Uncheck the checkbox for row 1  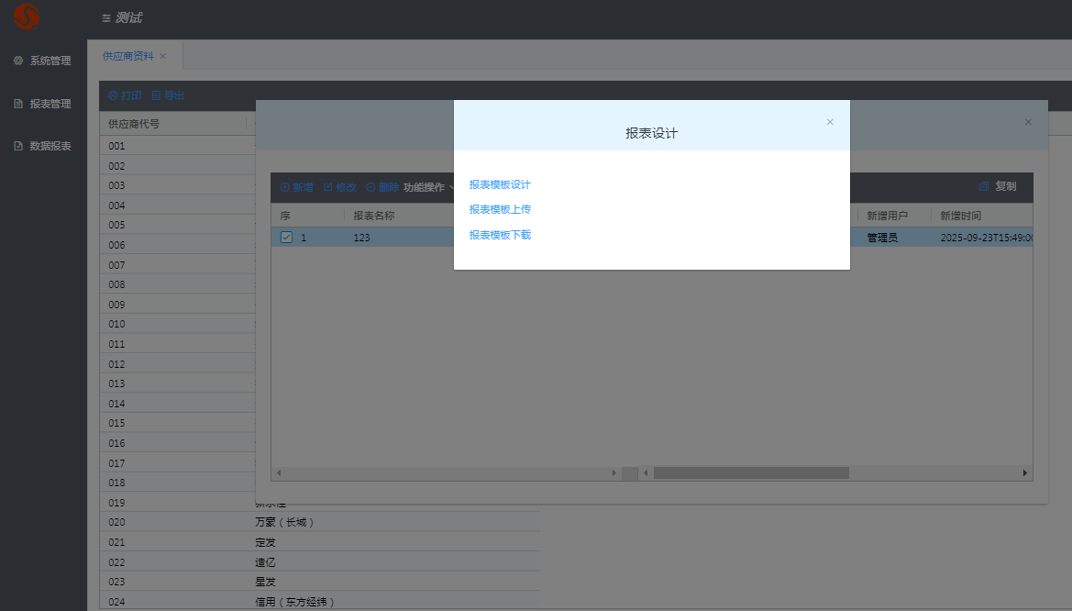click(286, 238)
